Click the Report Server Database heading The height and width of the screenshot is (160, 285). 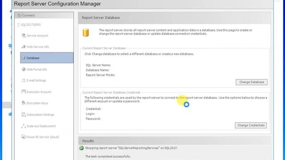[101, 18]
